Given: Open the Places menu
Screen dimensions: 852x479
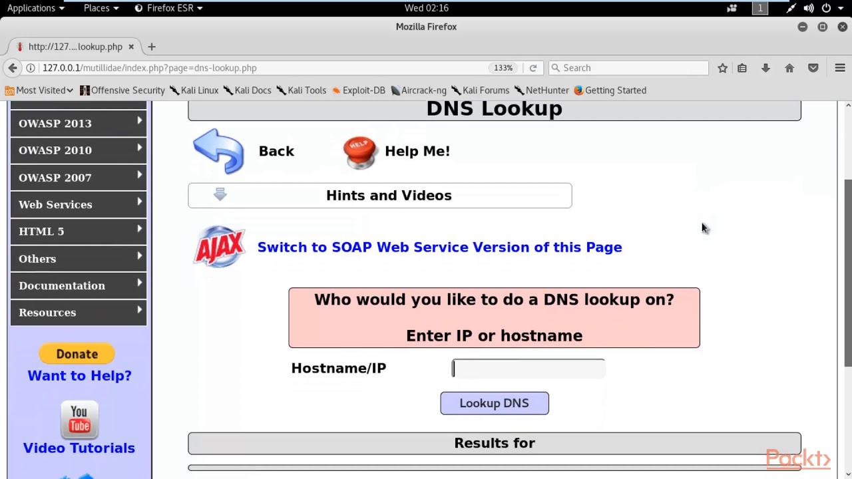Looking at the screenshot, I should [x=101, y=8].
